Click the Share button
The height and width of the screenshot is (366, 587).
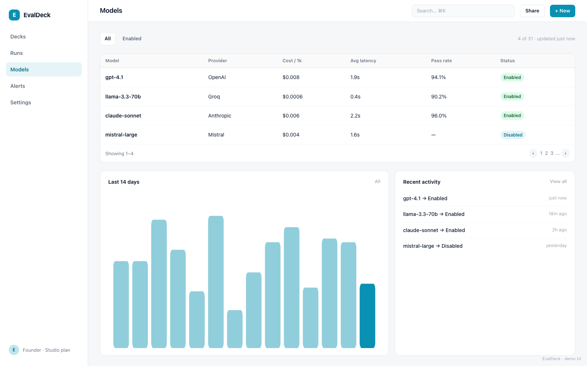(x=532, y=11)
